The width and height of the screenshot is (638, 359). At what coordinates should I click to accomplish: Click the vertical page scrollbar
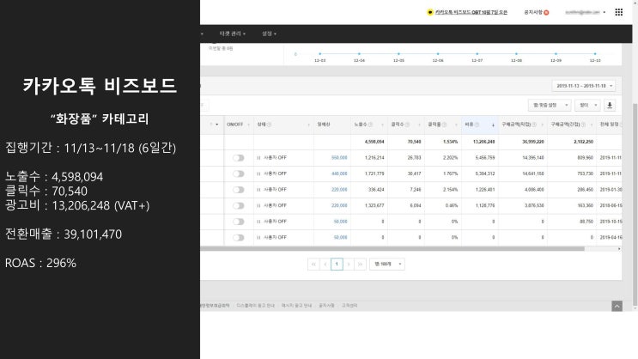coord(635,204)
